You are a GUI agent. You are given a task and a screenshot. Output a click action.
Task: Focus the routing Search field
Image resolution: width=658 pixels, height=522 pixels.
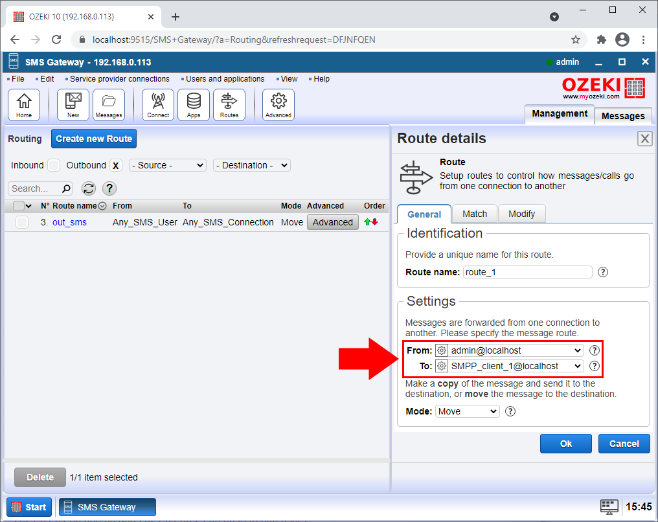click(x=40, y=188)
